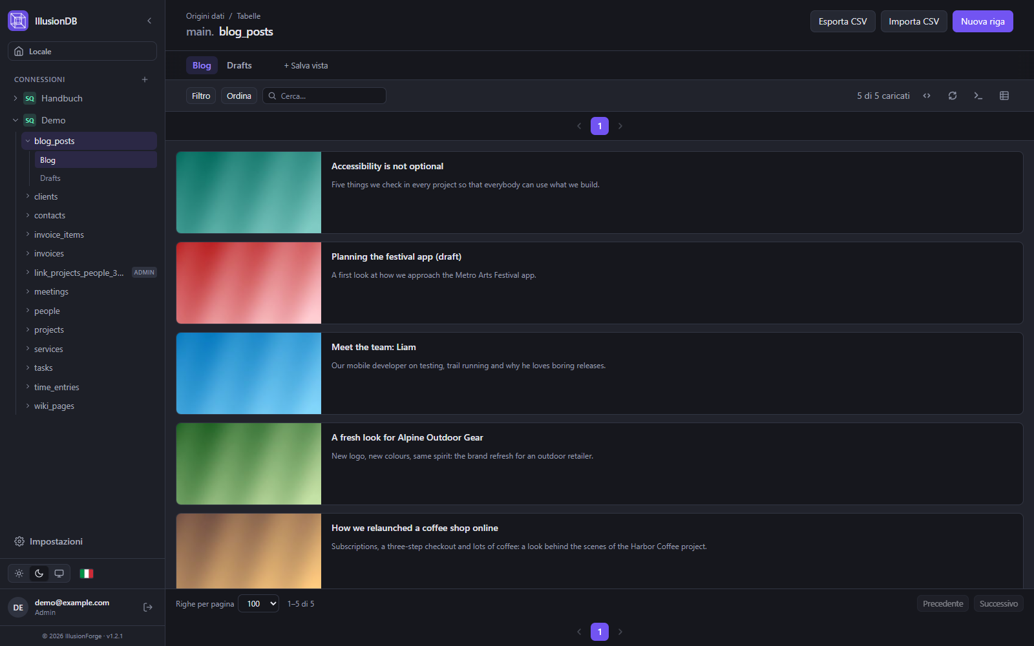Open the Meet the team blue thumbnail

pyautogui.click(x=249, y=373)
